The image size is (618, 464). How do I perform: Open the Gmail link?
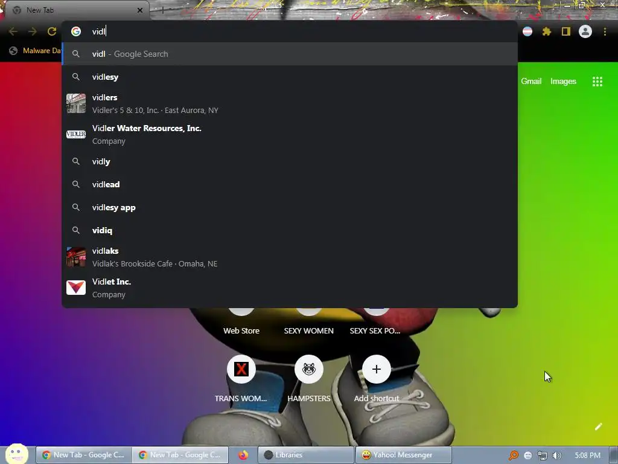pyautogui.click(x=531, y=82)
